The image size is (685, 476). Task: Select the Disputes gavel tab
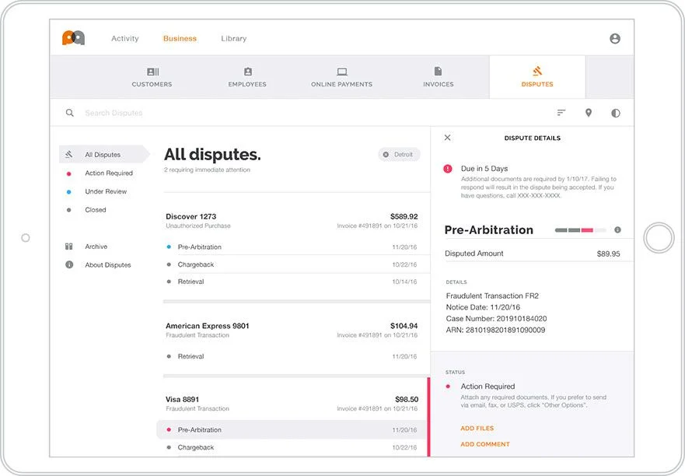537,77
